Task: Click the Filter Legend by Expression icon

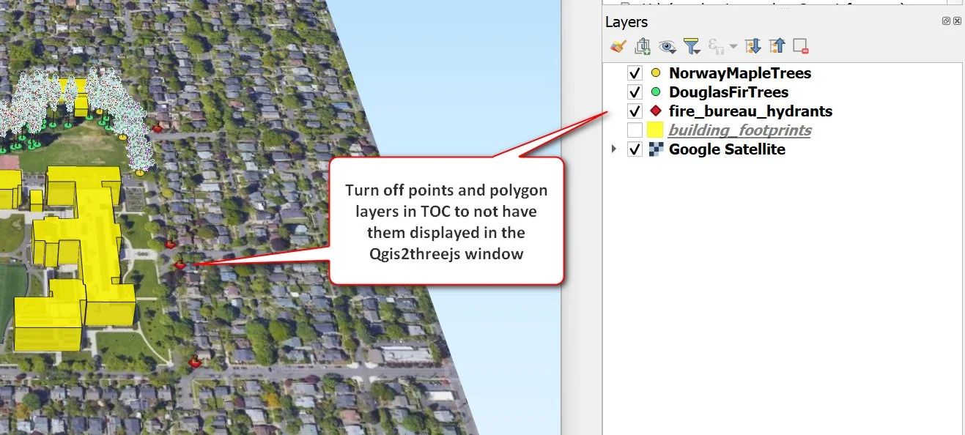Action: coord(716,45)
